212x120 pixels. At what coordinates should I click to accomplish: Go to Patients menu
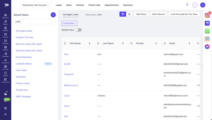(80, 5)
